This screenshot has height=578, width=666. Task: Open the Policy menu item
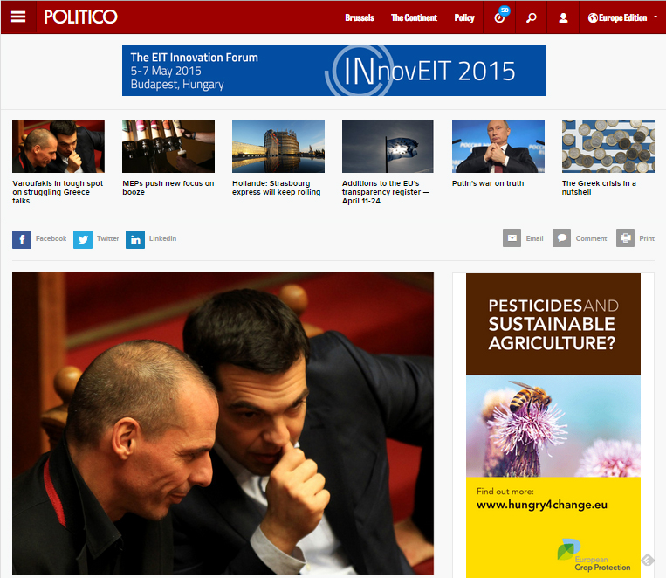(x=463, y=17)
